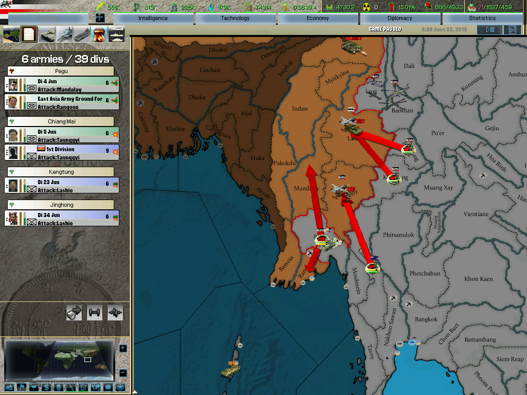Zoom in the minimap with plus
Viewport: 527px width, 395px height.
point(122,348)
